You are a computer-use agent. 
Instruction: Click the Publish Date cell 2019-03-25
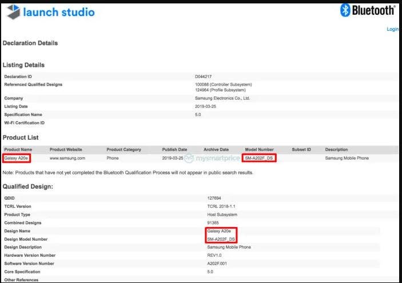pyautogui.click(x=173, y=158)
